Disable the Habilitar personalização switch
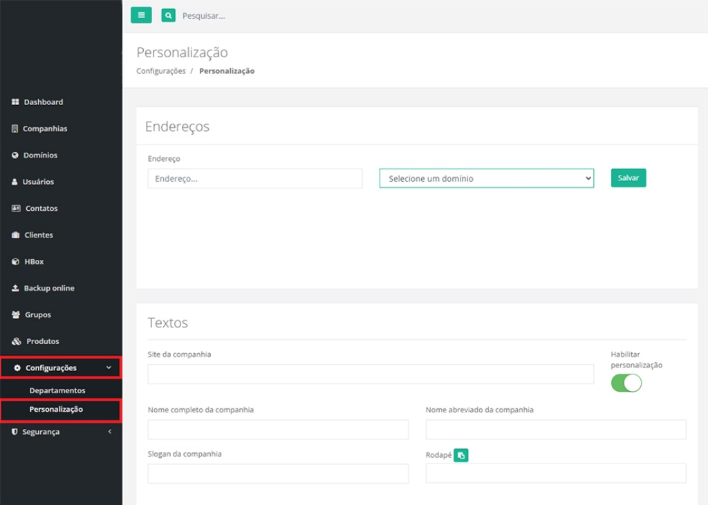Viewport: 708px width, 505px height. pyautogui.click(x=626, y=383)
